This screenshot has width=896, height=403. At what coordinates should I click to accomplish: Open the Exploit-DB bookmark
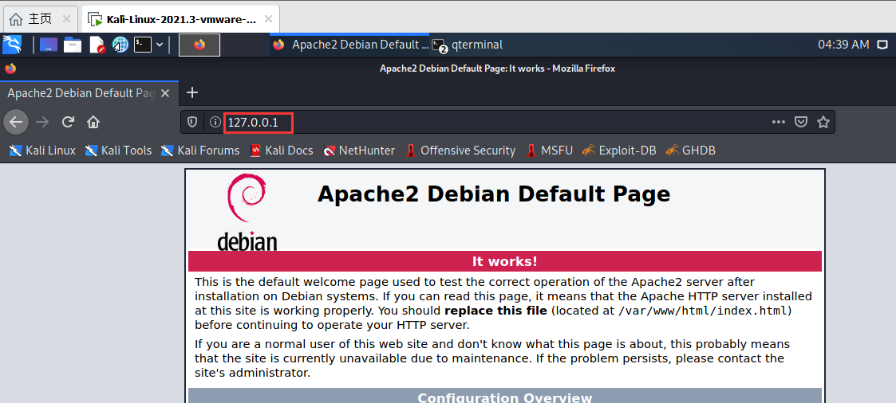(619, 151)
